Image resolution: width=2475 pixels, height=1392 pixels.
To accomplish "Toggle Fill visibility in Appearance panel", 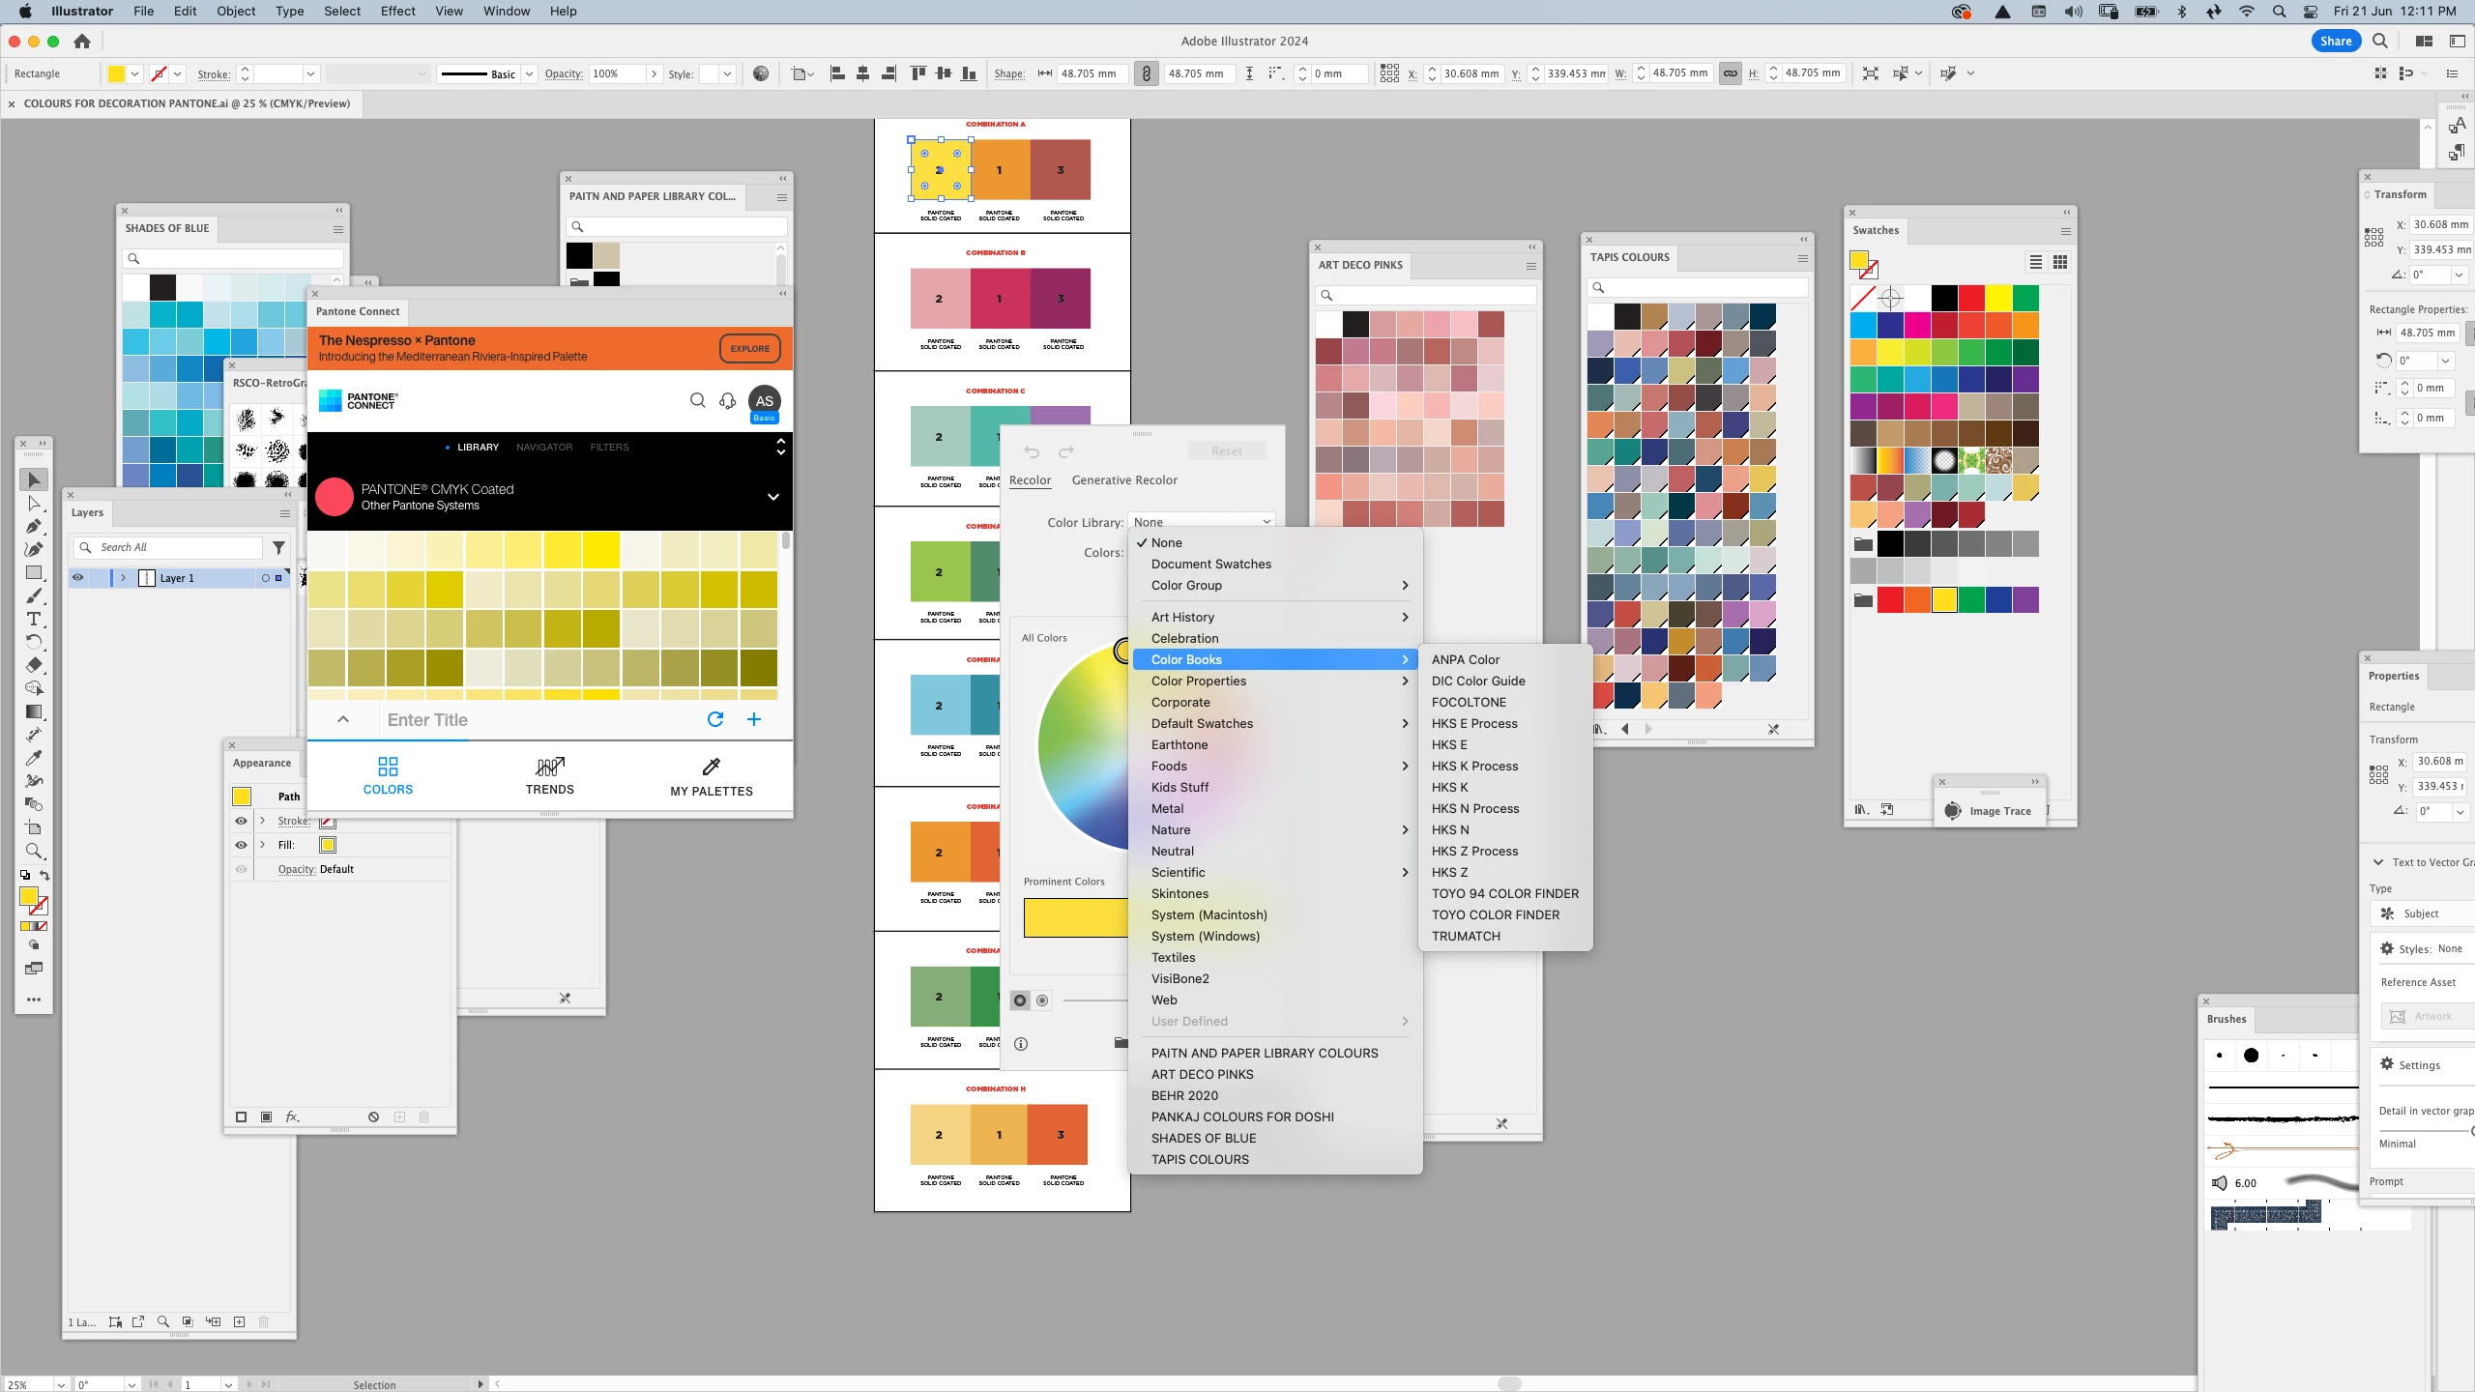I will (x=241, y=845).
